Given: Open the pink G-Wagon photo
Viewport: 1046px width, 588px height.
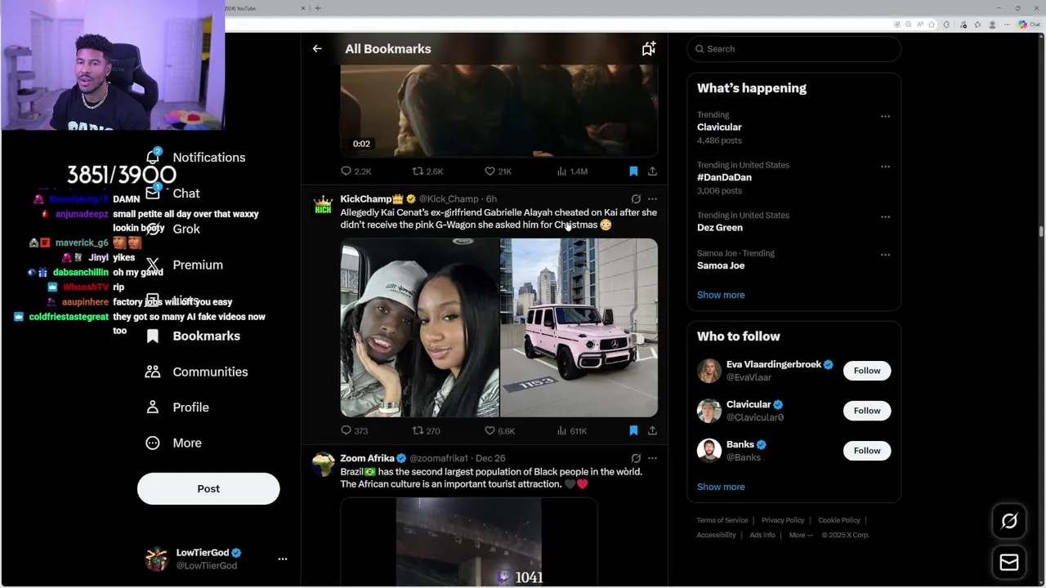Looking at the screenshot, I should point(579,327).
